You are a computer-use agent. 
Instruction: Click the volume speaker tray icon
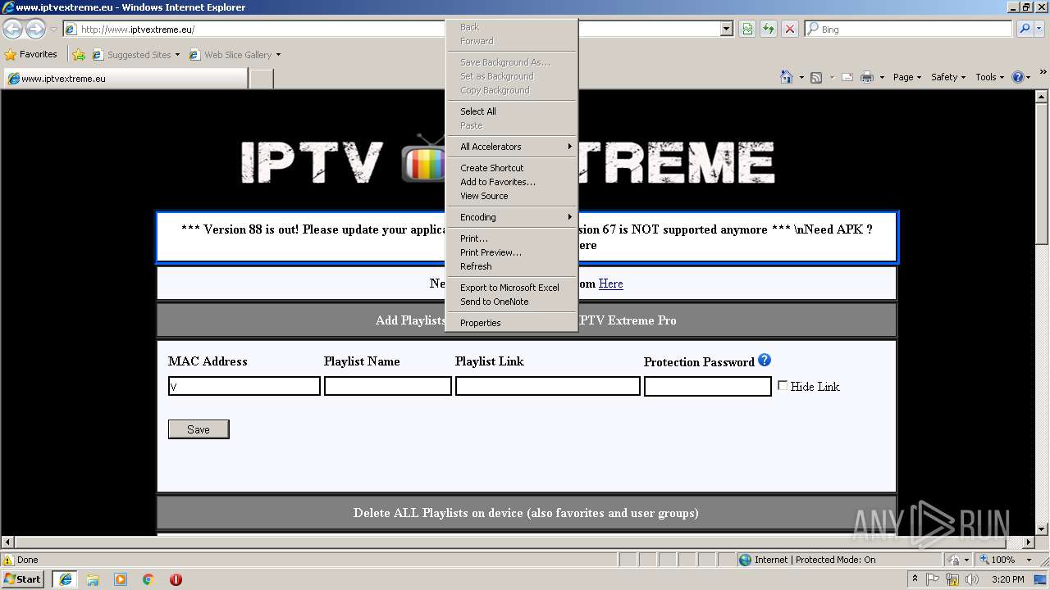coord(971,579)
